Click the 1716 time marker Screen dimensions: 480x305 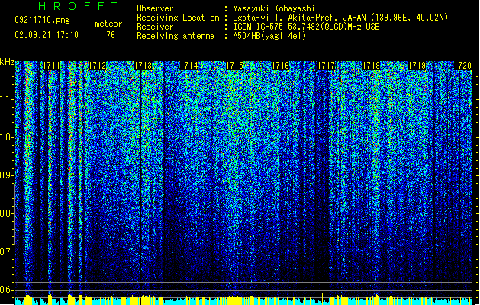coord(280,66)
